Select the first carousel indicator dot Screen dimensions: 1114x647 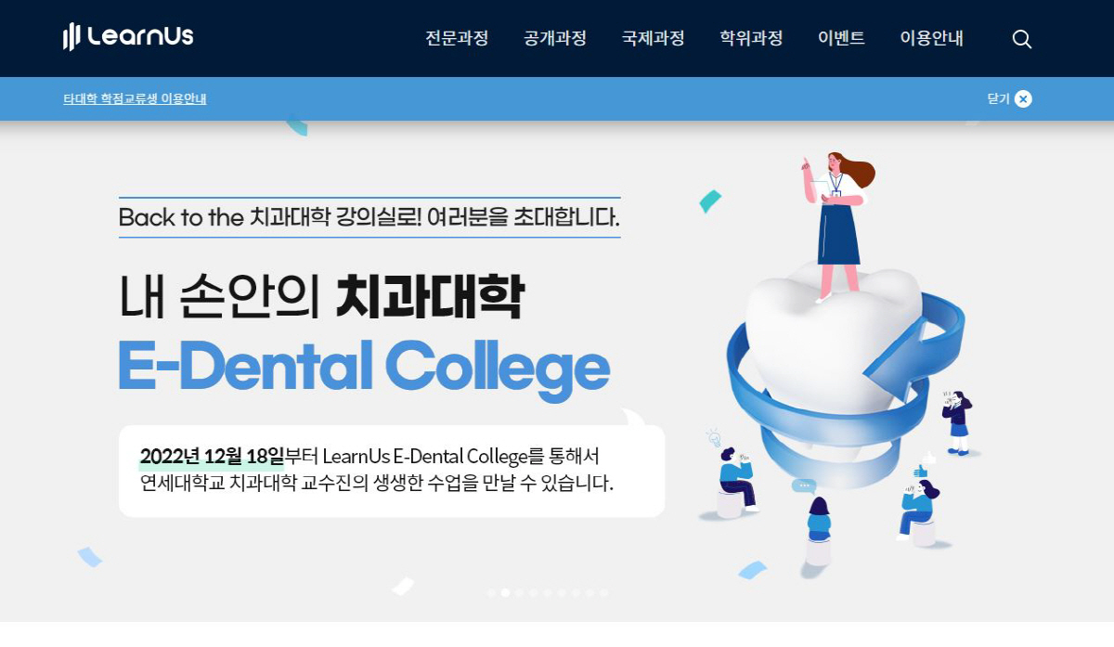coord(491,592)
